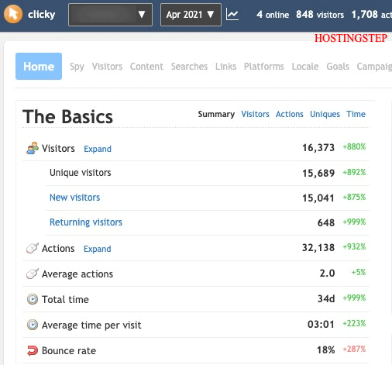Click the clock icon beside Total time

coord(33,299)
